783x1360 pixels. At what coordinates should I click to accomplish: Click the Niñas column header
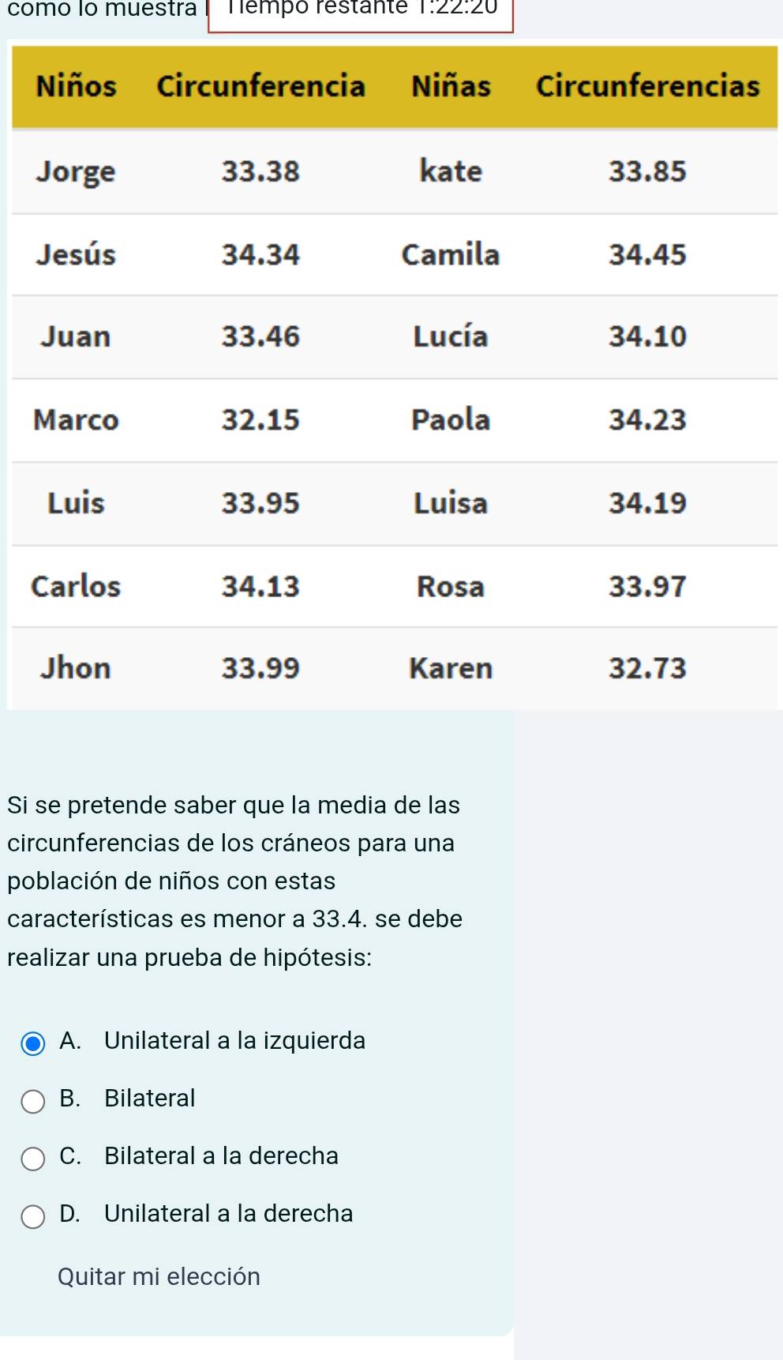tap(451, 85)
